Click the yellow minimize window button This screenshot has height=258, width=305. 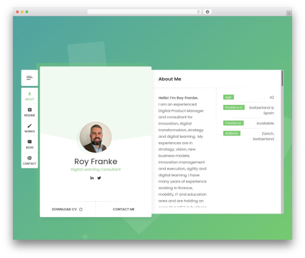[x=22, y=12]
